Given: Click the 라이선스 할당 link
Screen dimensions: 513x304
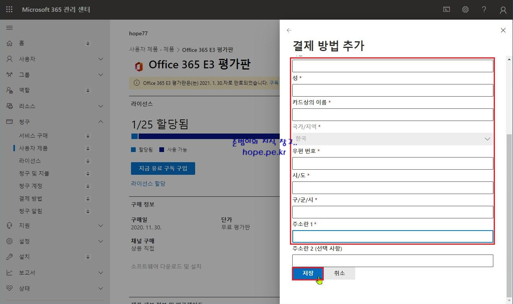Looking at the screenshot, I should [x=148, y=183].
